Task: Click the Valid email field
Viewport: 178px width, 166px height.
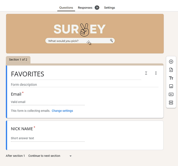Action: pos(48,102)
